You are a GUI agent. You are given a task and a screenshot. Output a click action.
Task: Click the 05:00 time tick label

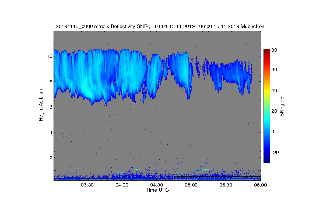pos(191,185)
